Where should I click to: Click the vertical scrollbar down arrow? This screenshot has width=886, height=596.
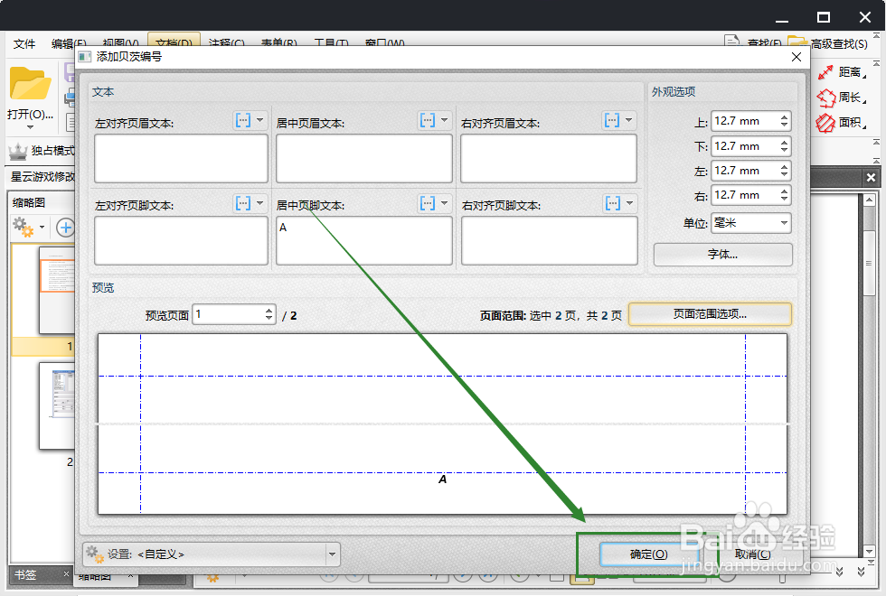(869, 552)
